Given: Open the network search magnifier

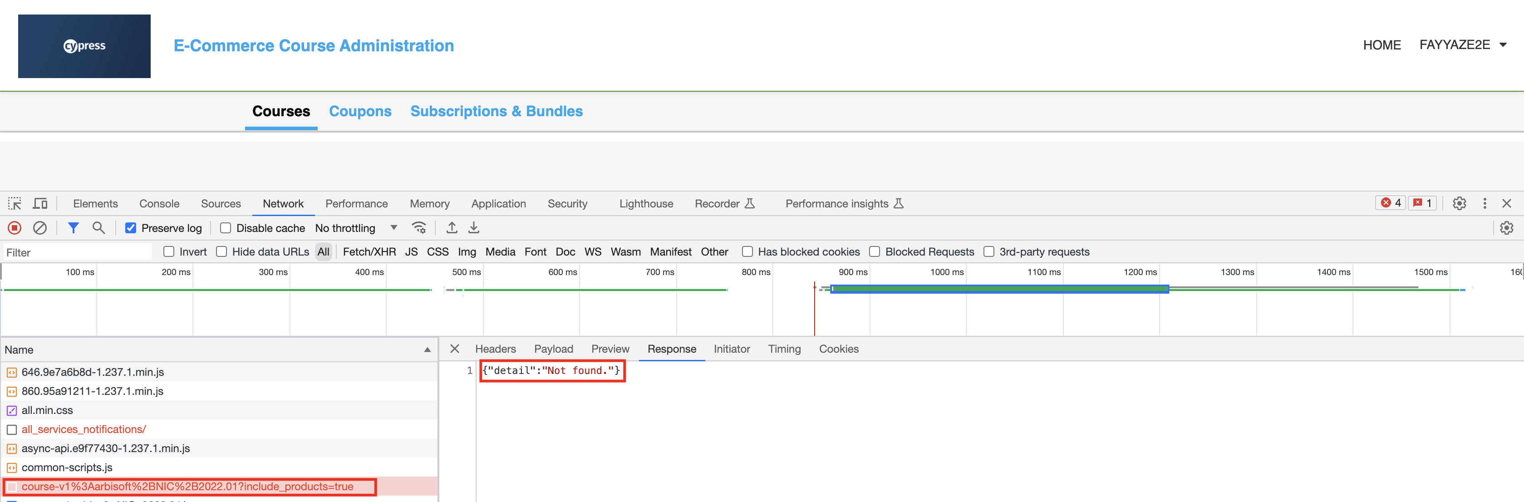Looking at the screenshot, I should point(99,228).
